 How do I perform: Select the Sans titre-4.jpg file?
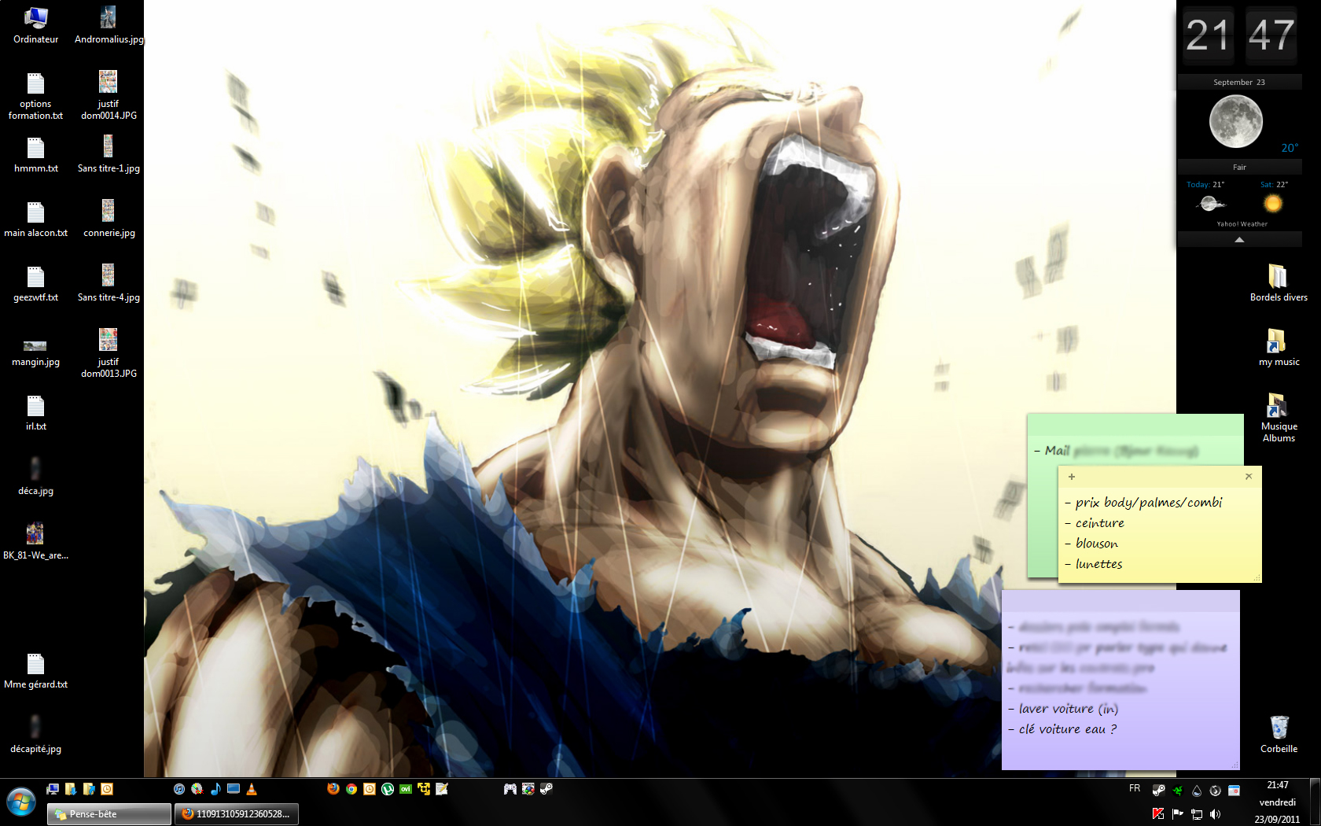(x=109, y=282)
